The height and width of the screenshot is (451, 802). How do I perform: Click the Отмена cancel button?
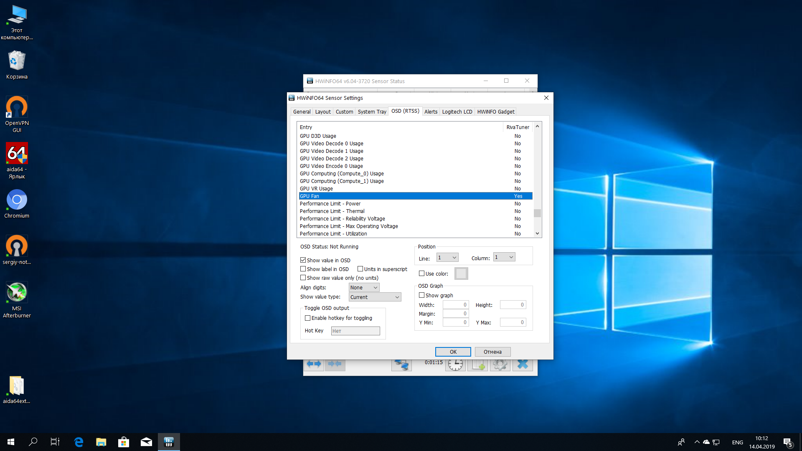coord(493,352)
